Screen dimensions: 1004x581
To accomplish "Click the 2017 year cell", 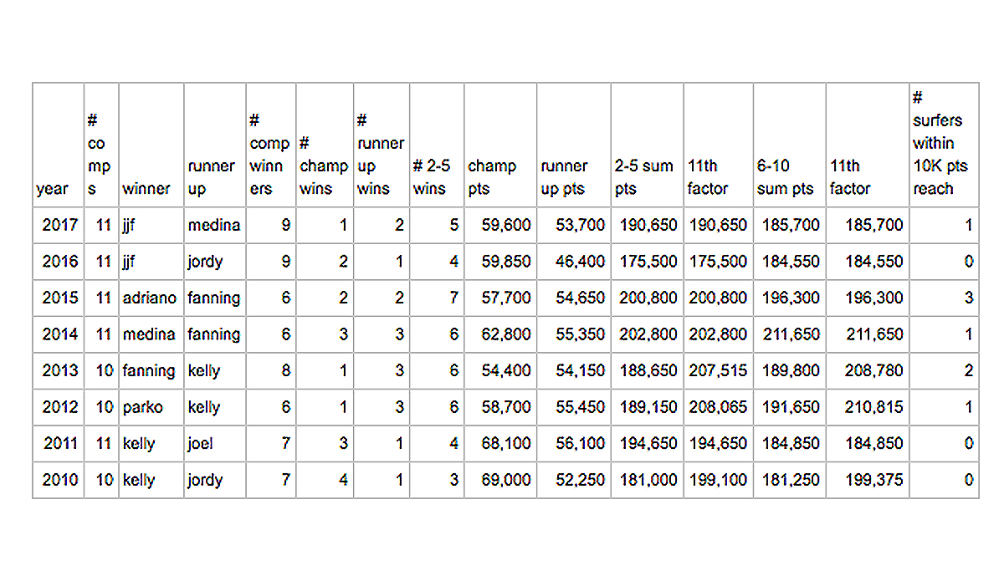I will coord(59,225).
